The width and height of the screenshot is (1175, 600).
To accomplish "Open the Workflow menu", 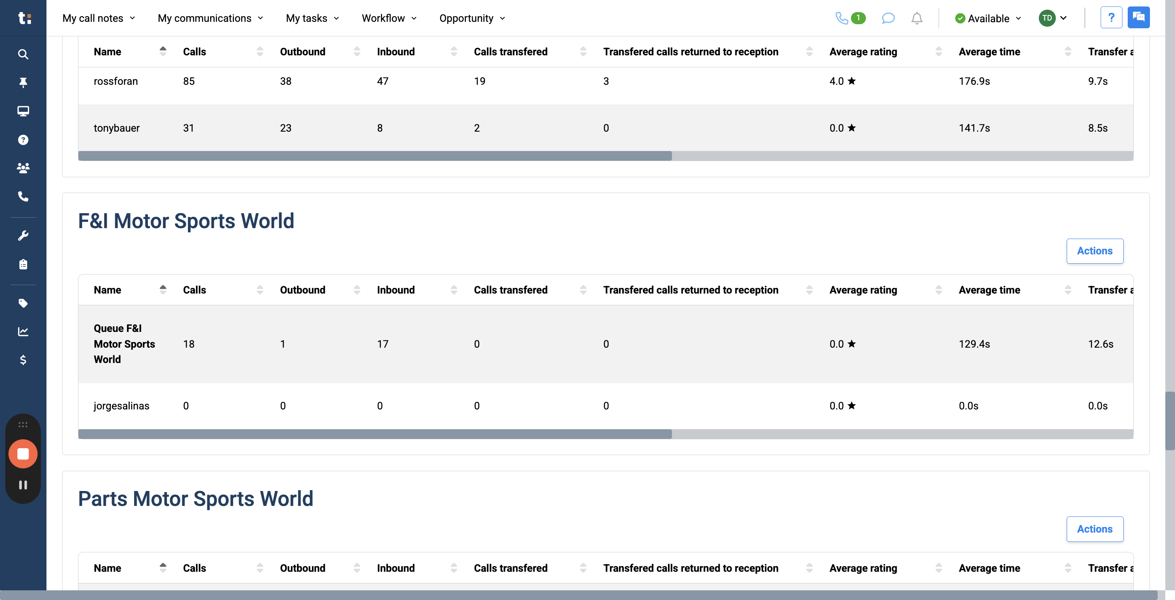I will (388, 18).
